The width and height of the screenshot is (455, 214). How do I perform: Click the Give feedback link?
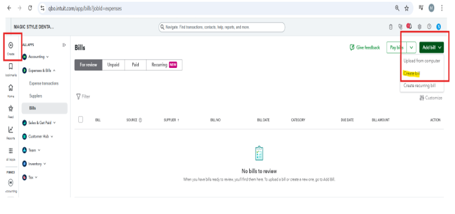point(365,47)
